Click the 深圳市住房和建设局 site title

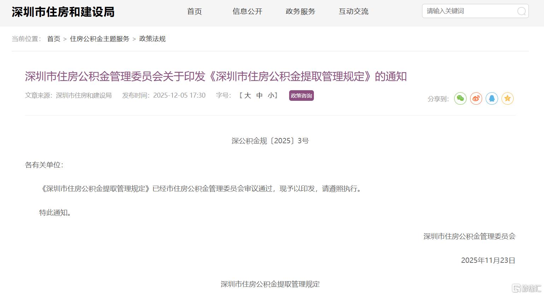(x=63, y=12)
